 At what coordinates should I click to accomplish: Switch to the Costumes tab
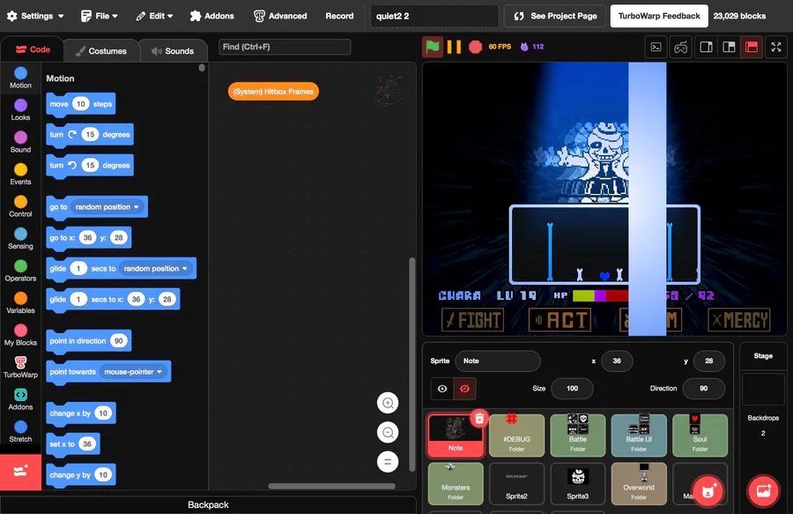pyautogui.click(x=100, y=51)
